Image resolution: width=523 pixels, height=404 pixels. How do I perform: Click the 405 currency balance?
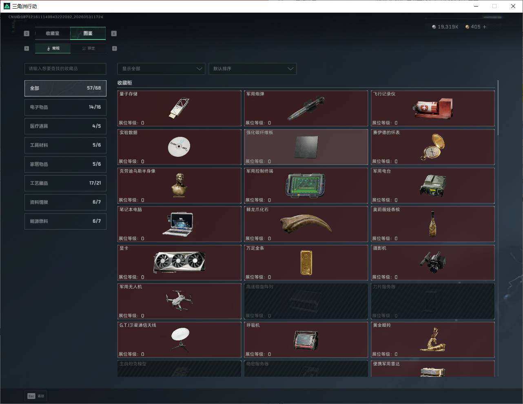pos(476,27)
